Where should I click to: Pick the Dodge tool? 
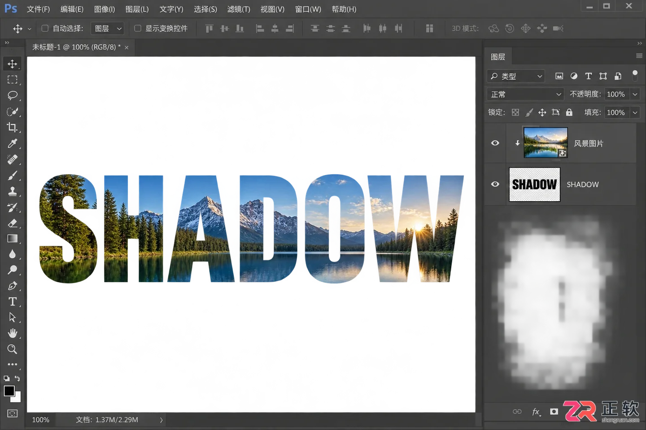(12, 270)
